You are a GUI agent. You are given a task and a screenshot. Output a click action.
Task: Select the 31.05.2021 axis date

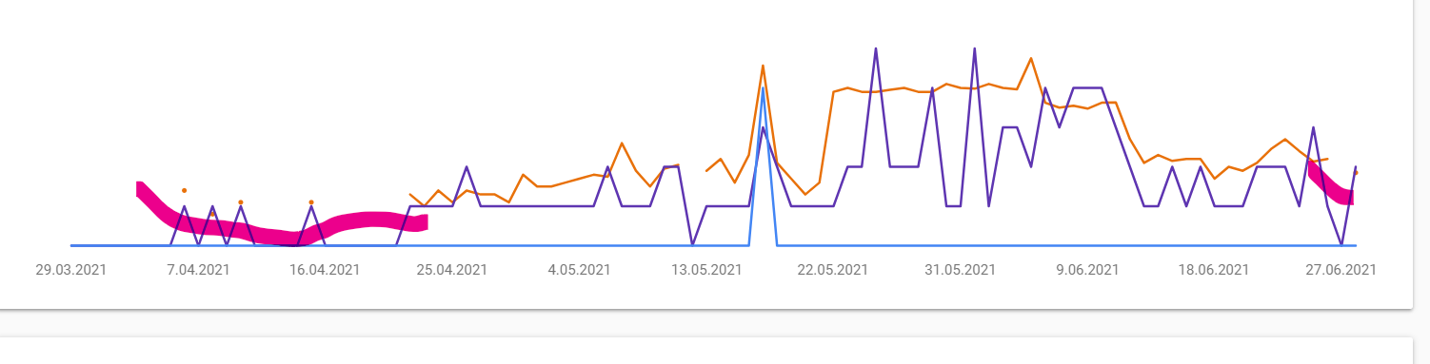coord(960,270)
